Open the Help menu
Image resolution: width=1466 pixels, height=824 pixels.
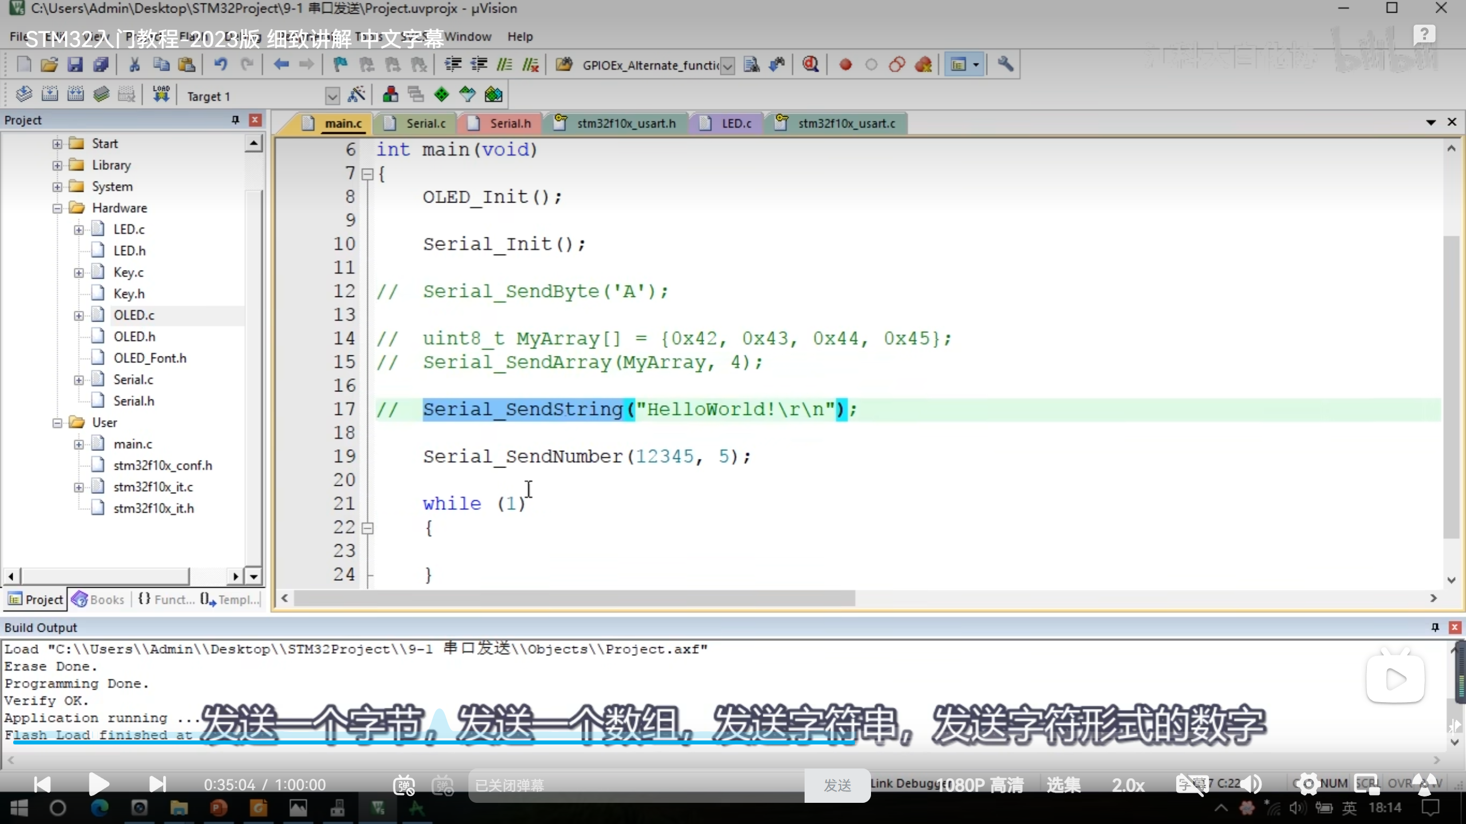[519, 37]
